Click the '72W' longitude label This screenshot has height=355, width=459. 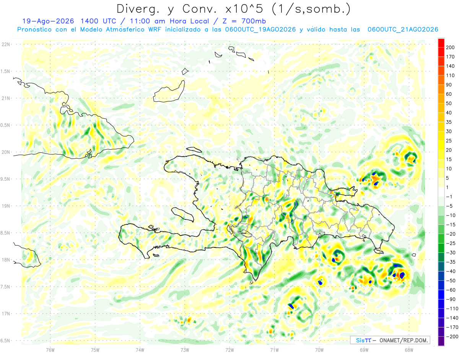[x=229, y=350]
